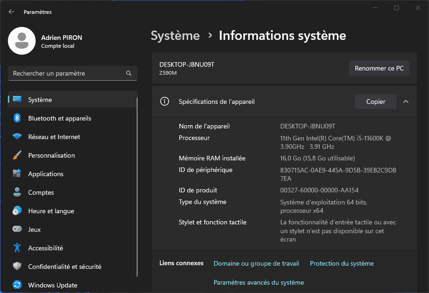Collapse the Spécifications de l'appareil section chevron
429x293 pixels.
(406, 102)
